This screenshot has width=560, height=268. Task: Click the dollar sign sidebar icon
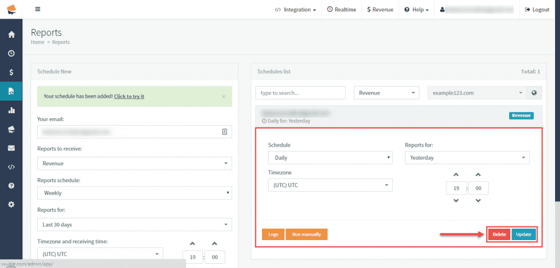point(11,72)
